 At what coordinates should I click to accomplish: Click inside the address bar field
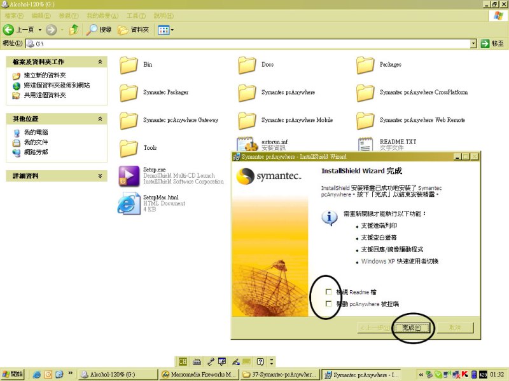click(x=248, y=43)
